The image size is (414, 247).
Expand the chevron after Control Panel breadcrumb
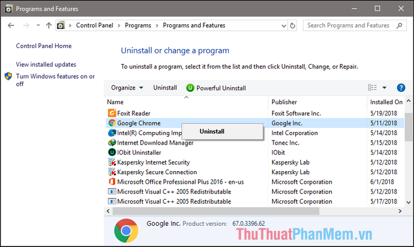[119, 25]
